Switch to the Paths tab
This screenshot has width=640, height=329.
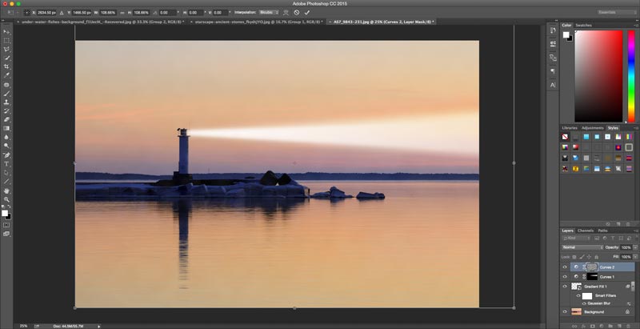point(602,231)
